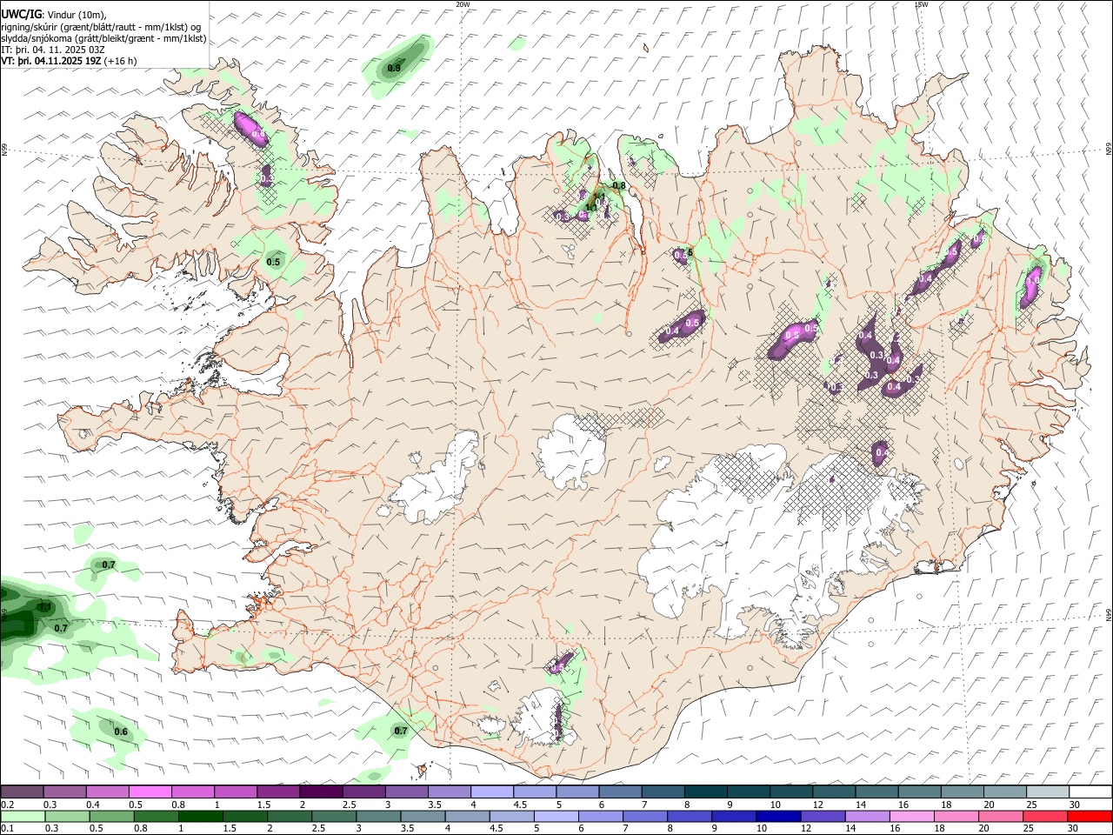Image resolution: width=1113 pixels, height=835 pixels.
Task: Pick the pale grey swatch between 25 and 30
Action: pyautogui.click(x=1048, y=792)
